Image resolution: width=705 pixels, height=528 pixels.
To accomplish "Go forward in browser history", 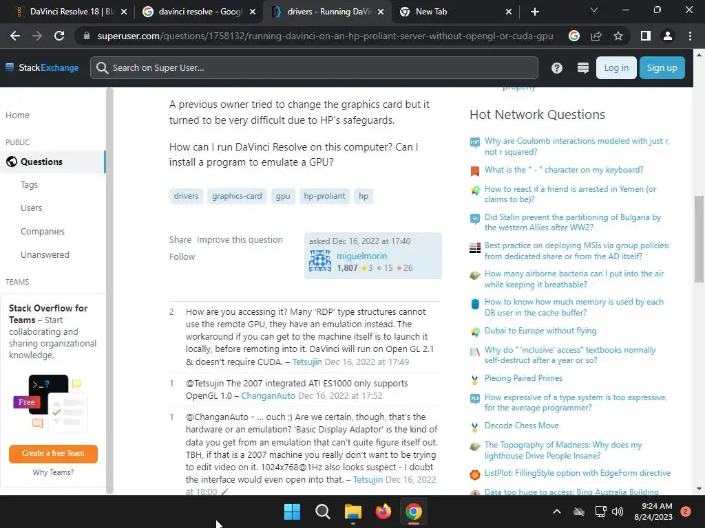I will (37, 36).
